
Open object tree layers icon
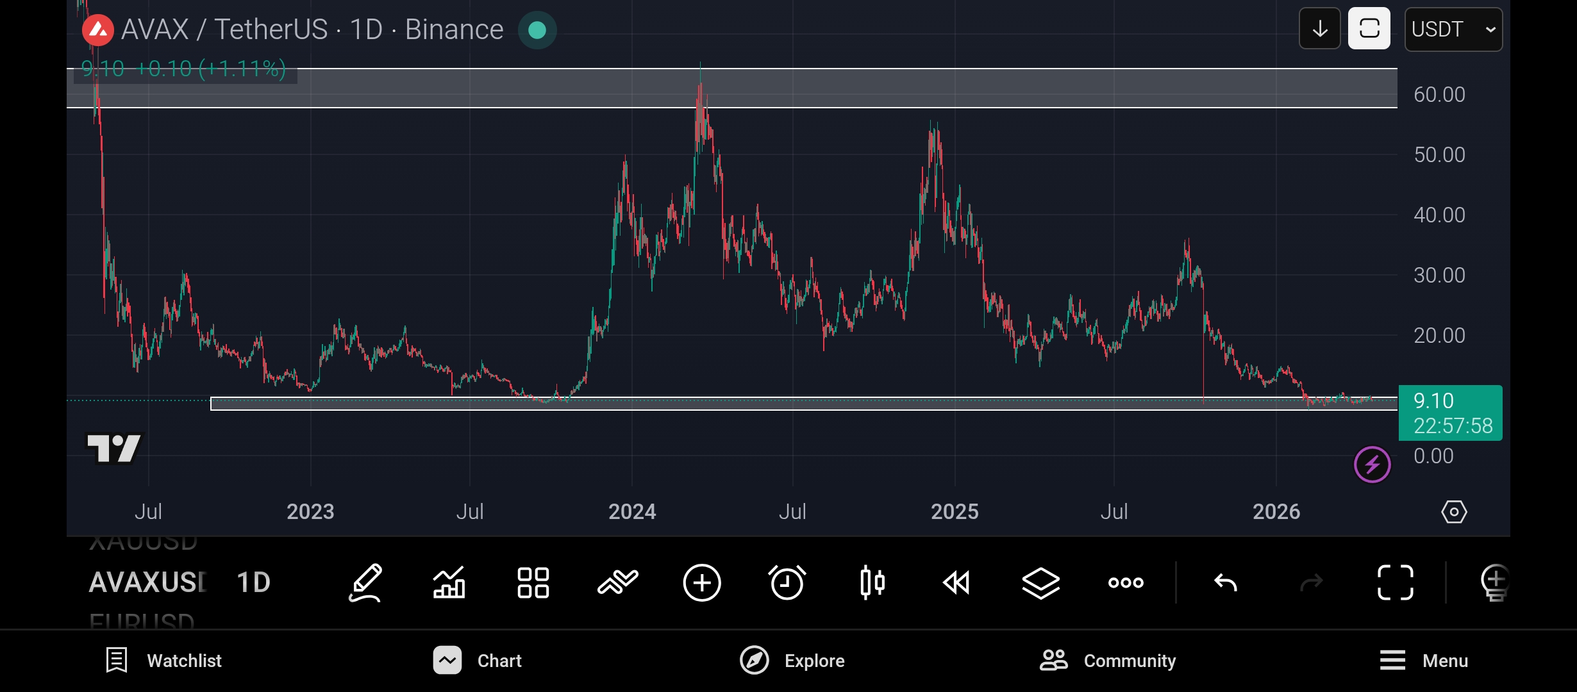click(x=1040, y=582)
